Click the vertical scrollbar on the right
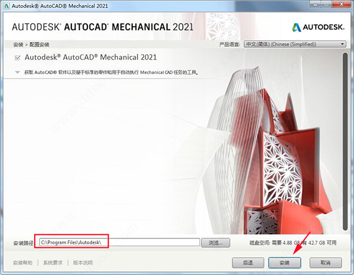 click(x=345, y=142)
